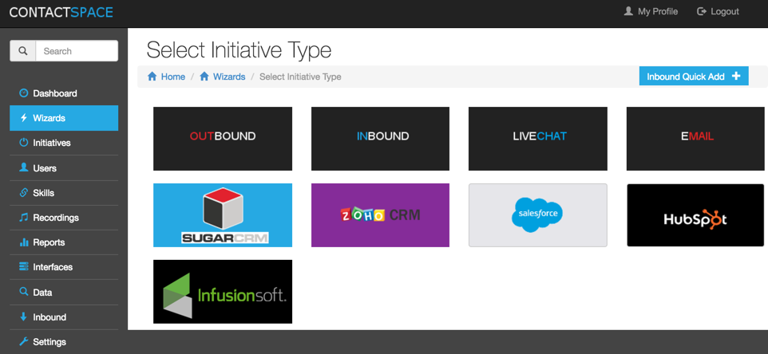This screenshot has width=768, height=354.
Task: Open Initiatives in the sidebar
Action: [64, 143]
